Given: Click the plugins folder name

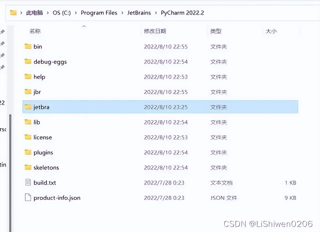Looking at the screenshot, I should tap(43, 152).
